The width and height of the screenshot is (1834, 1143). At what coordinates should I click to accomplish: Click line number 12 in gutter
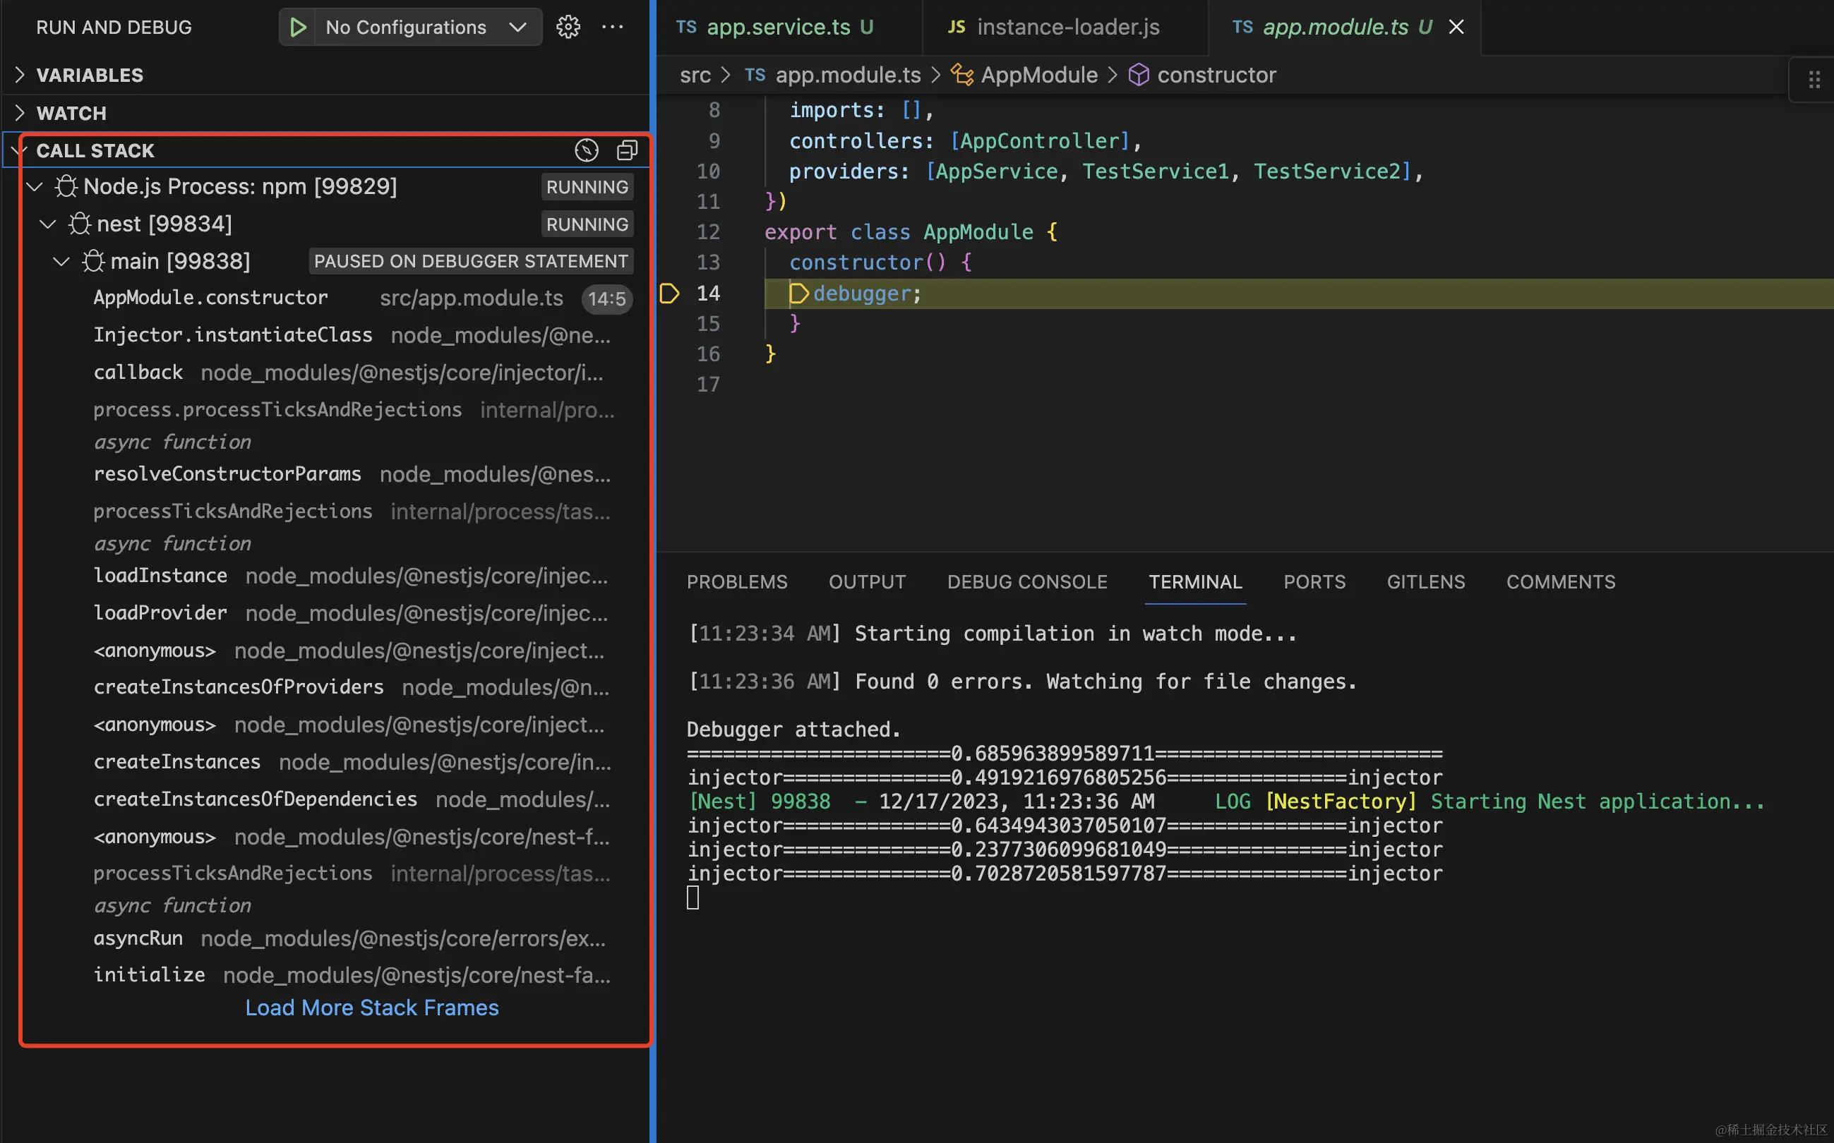click(x=708, y=232)
